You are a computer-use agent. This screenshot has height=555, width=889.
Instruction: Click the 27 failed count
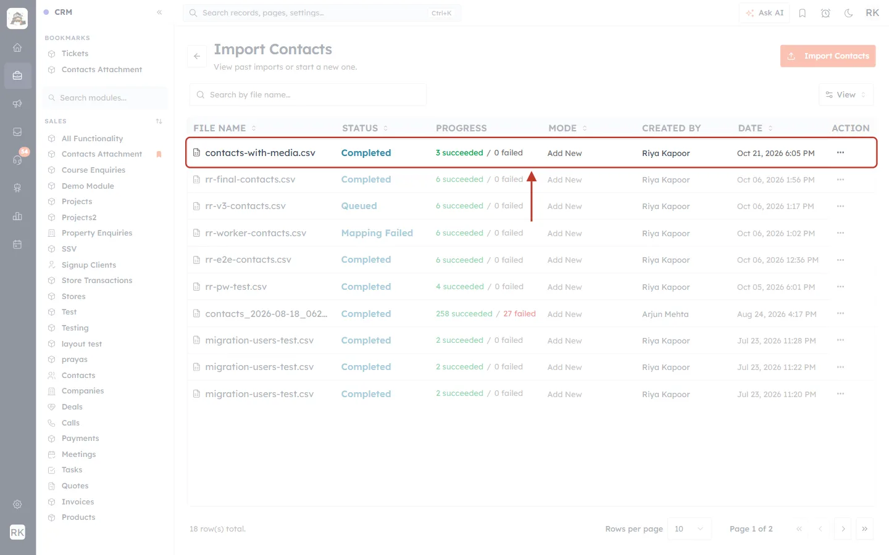point(519,314)
